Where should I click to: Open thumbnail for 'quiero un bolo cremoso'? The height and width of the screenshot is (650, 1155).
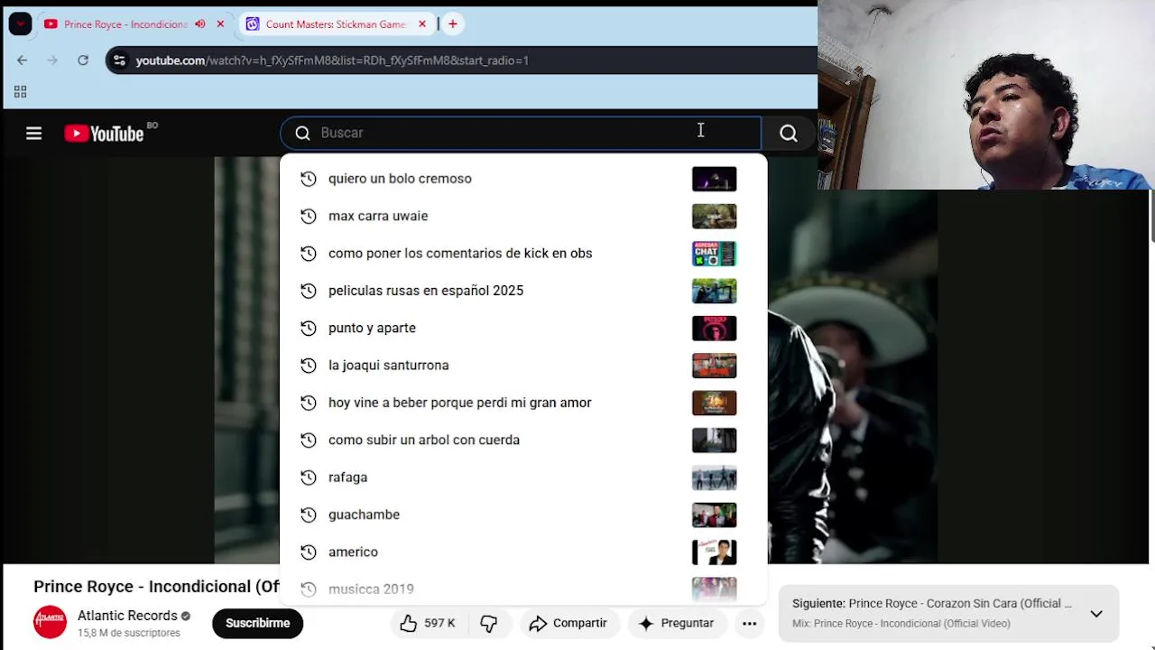(x=714, y=179)
